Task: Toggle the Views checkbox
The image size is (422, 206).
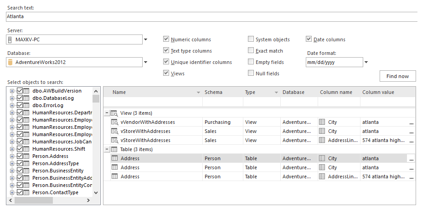Action: coord(166,73)
